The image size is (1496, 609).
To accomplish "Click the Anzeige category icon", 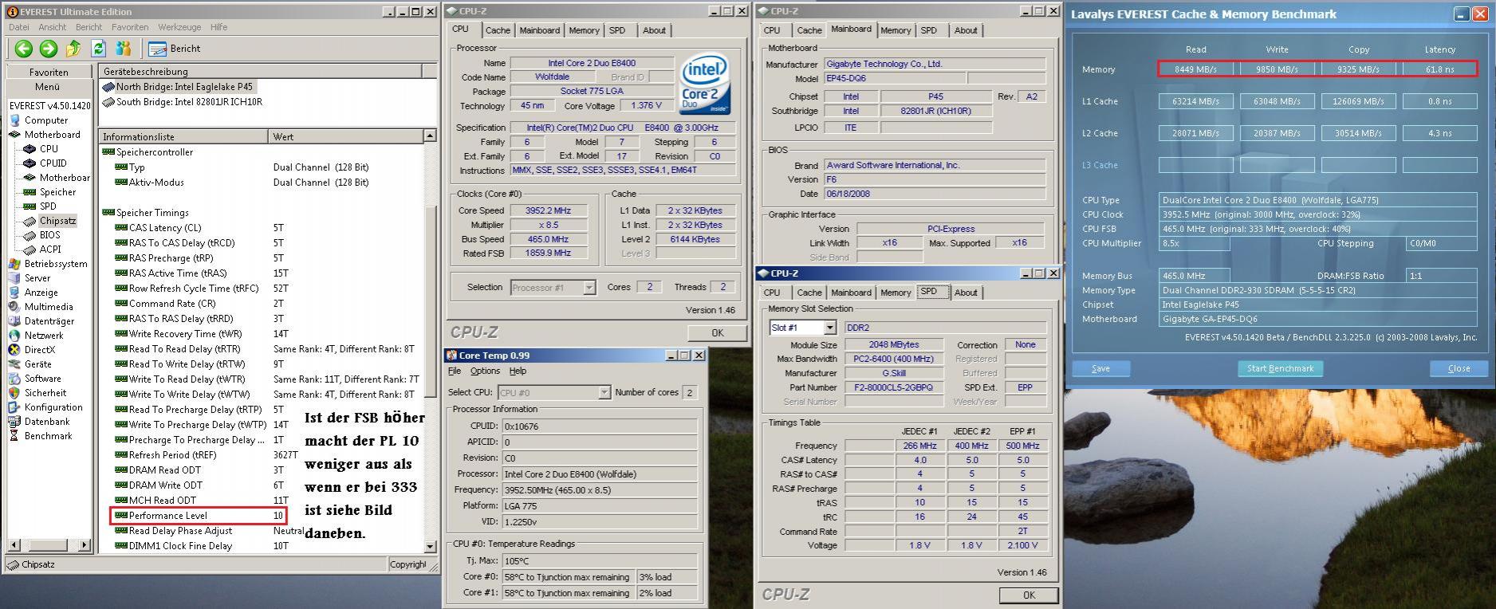I will pyautogui.click(x=14, y=293).
